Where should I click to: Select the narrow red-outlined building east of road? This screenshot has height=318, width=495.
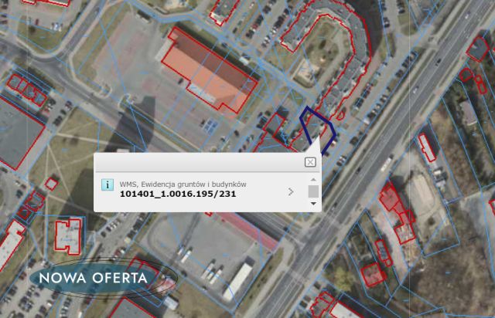point(427,147)
